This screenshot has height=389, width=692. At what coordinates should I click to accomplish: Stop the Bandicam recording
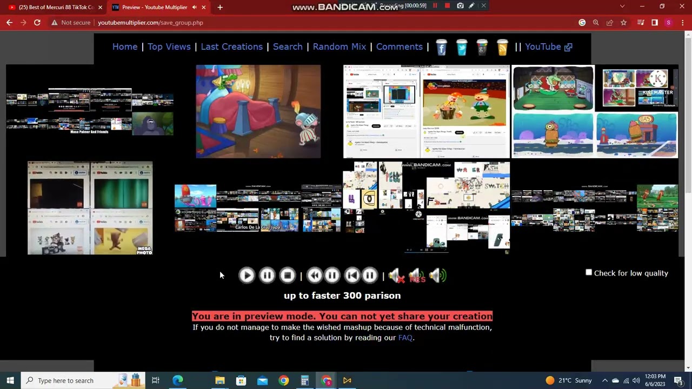[447, 5]
